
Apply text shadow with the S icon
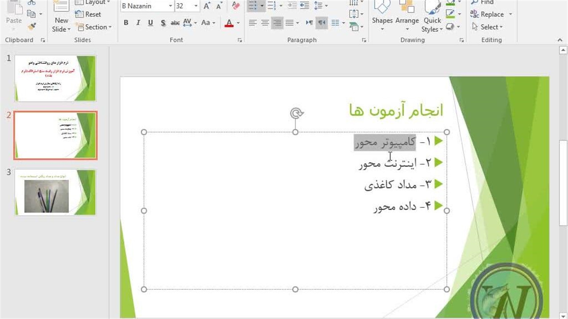pos(163,23)
